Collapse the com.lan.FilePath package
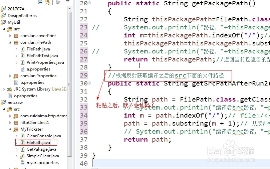This screenshot has width=270, height=169. tap(10, 42)
